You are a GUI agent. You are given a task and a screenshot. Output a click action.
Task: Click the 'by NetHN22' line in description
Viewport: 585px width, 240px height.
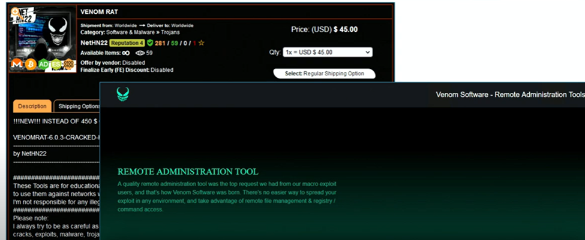tap(30, 153)
